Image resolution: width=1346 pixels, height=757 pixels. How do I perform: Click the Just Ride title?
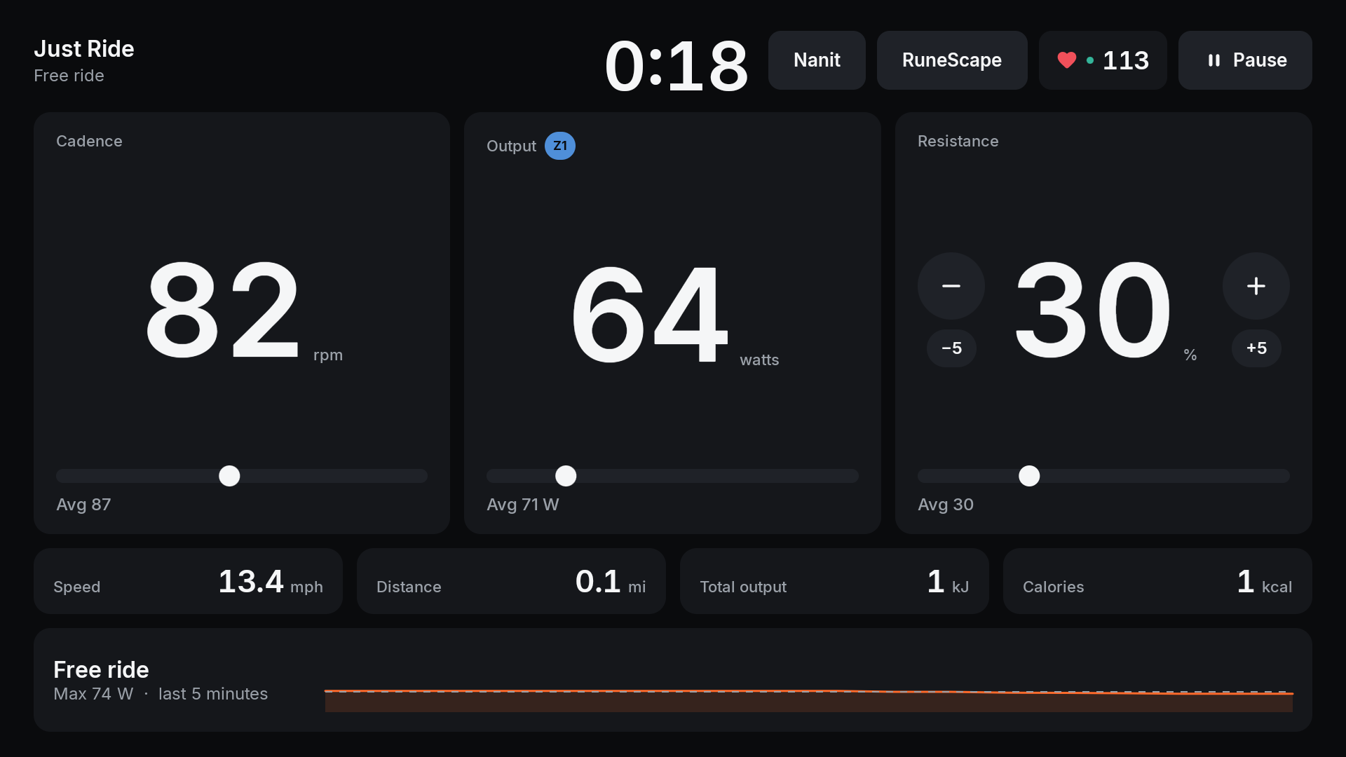point(84,49)
